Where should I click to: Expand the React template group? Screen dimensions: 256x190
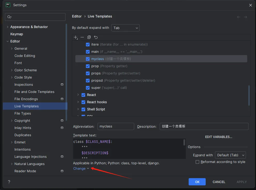coord(78,95)
